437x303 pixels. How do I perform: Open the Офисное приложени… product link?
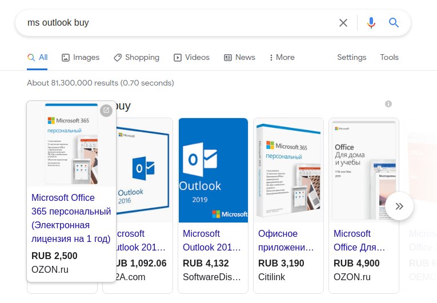tap(286, 240)
